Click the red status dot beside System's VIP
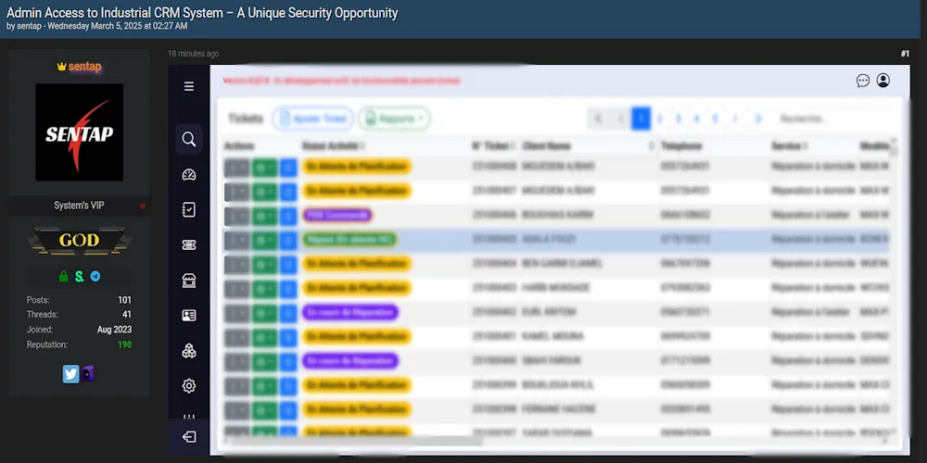 143,206
